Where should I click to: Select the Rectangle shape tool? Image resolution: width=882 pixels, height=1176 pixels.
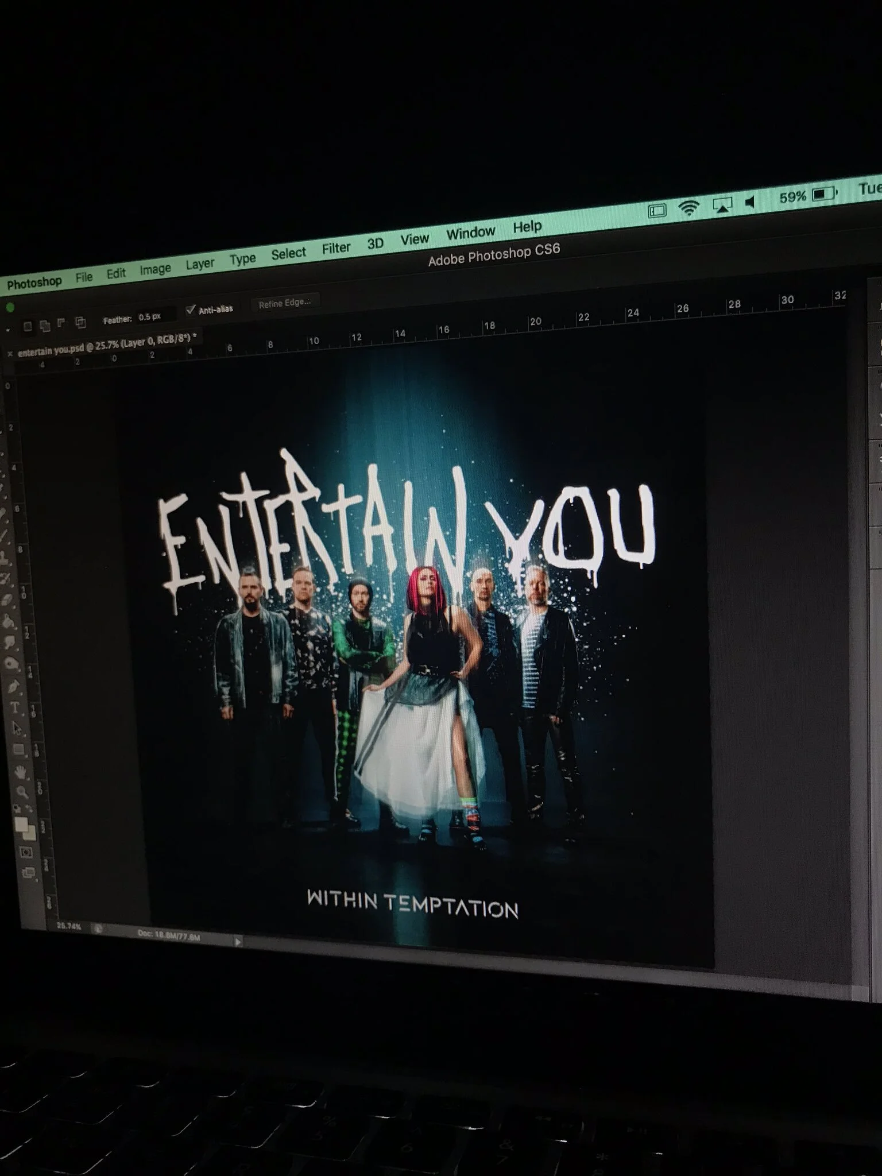click(x=18, y=749)
